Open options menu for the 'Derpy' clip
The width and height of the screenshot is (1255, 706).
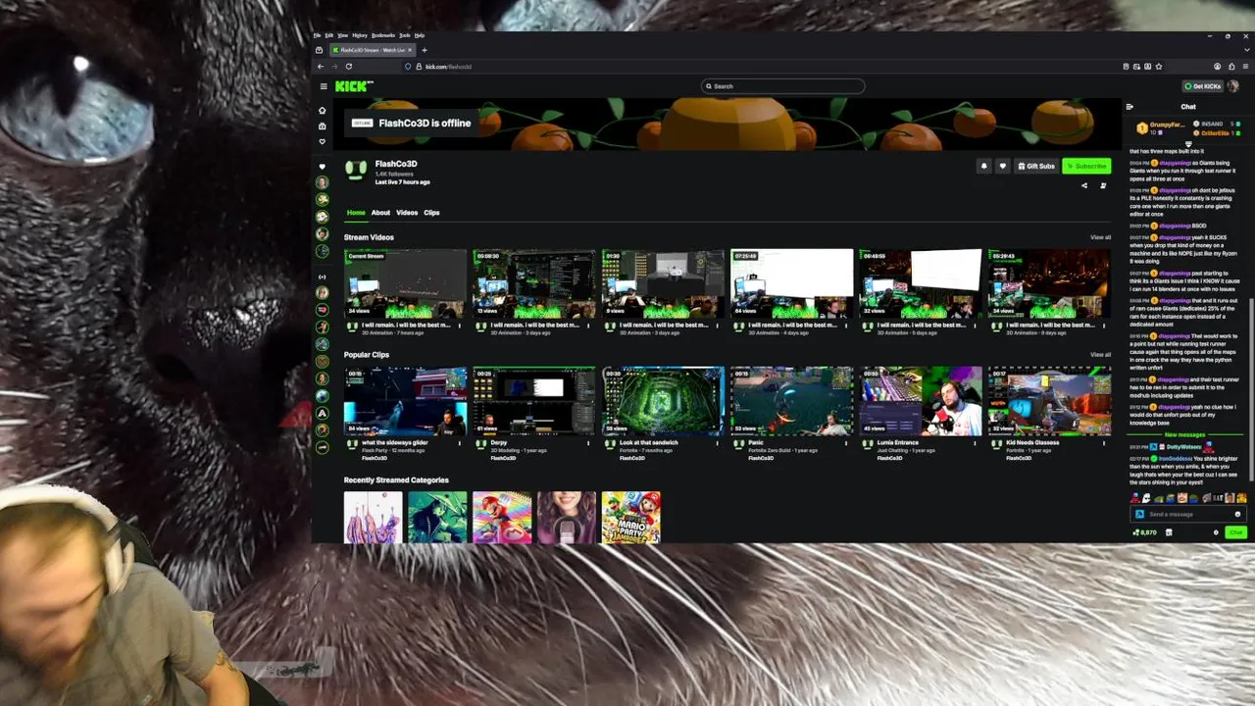(x=588, y=443)
